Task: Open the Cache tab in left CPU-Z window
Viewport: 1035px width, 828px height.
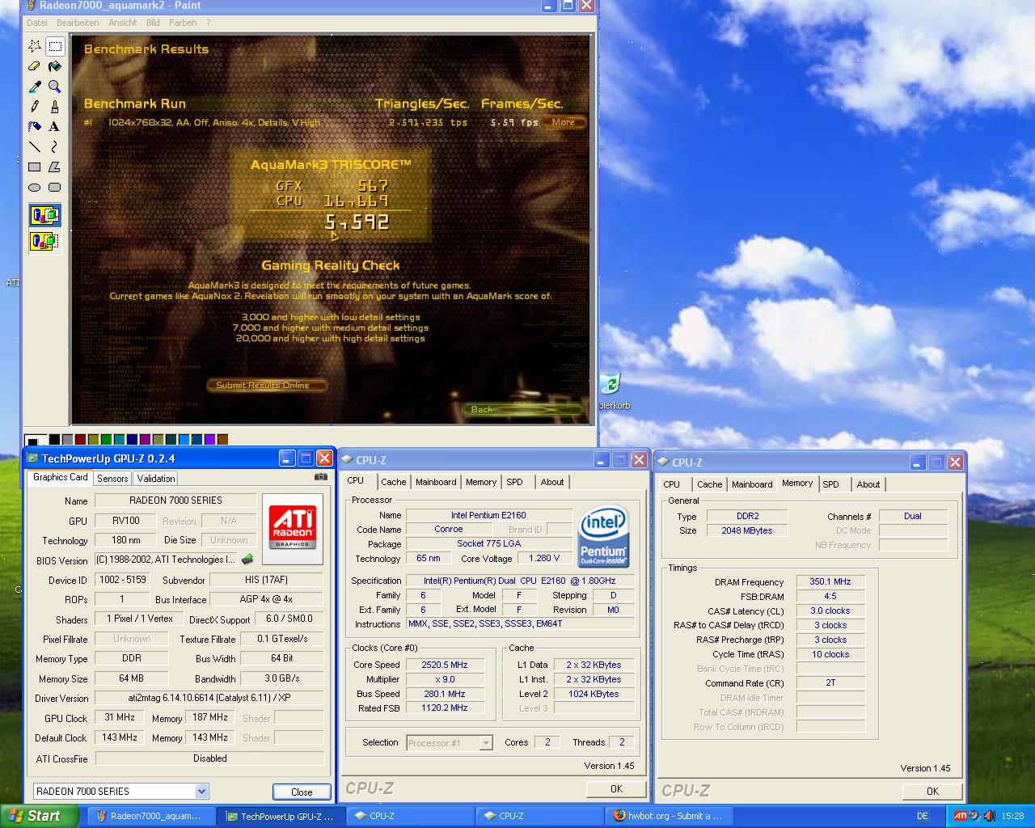Action: (393, 482)
